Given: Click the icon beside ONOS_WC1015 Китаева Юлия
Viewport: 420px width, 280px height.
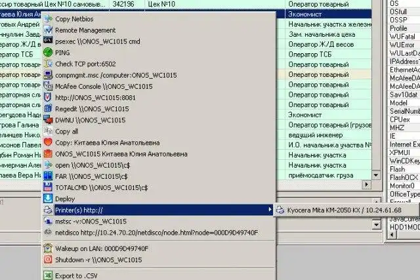Looking at the screenshot, I should (x=48, y=154).
